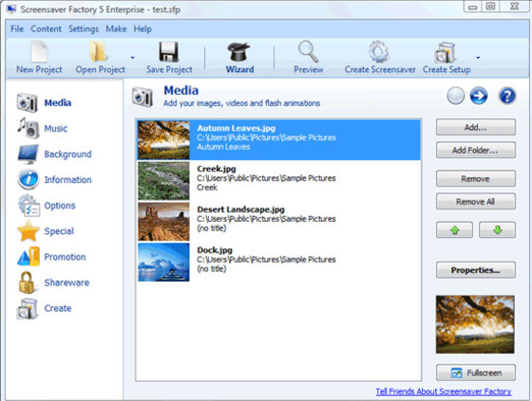The height and width of the screenshot is (401, 532).
Task: Open the Tell Friends About Screensaver Factory link
Action: tap(444, 392)
